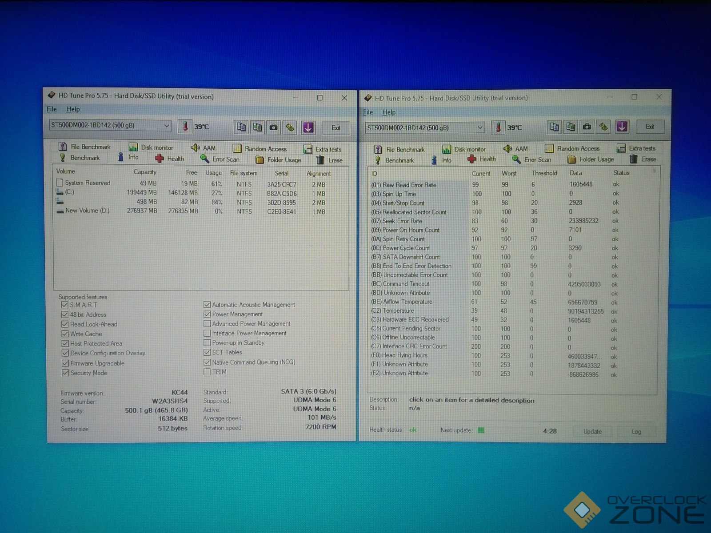Open Erase tab in left window
Image resolution: width=711 pixels, height=533 pixels.
[x=330, y=160]
